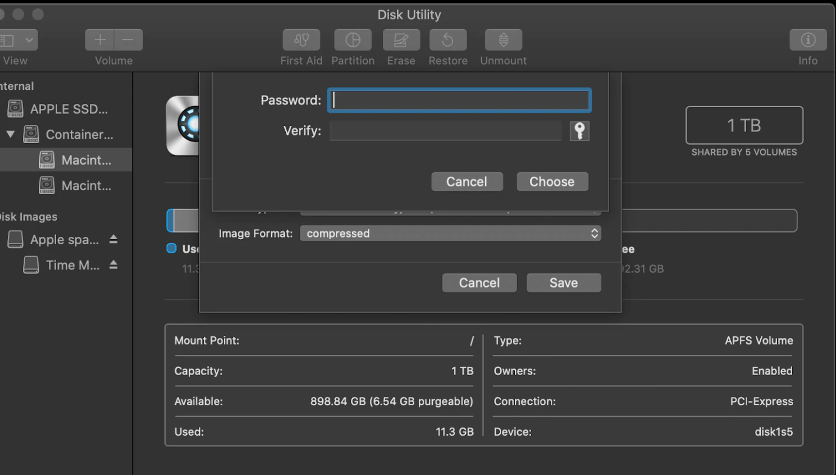836x475 pixels.
Task: Open the Info inspector icon
Action: click(807, 40)
